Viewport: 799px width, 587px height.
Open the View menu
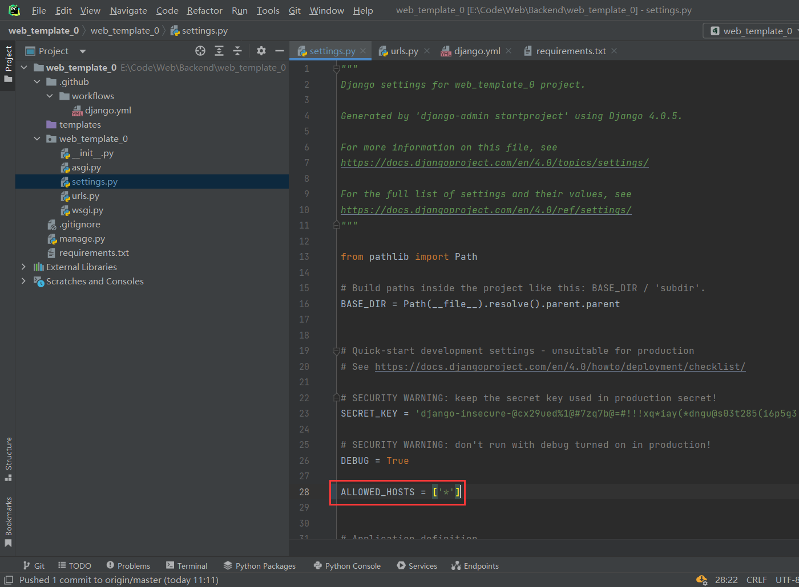90,10
